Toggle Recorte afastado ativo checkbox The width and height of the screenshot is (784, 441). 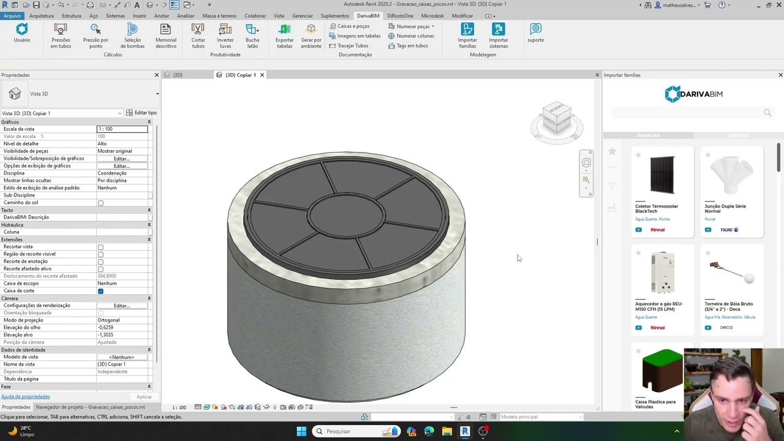pyautogui.click(x=100, y=269)
